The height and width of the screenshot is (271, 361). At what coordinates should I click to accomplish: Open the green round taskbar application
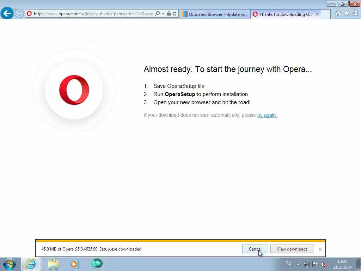pyautogui.click(x=97, y=264)
